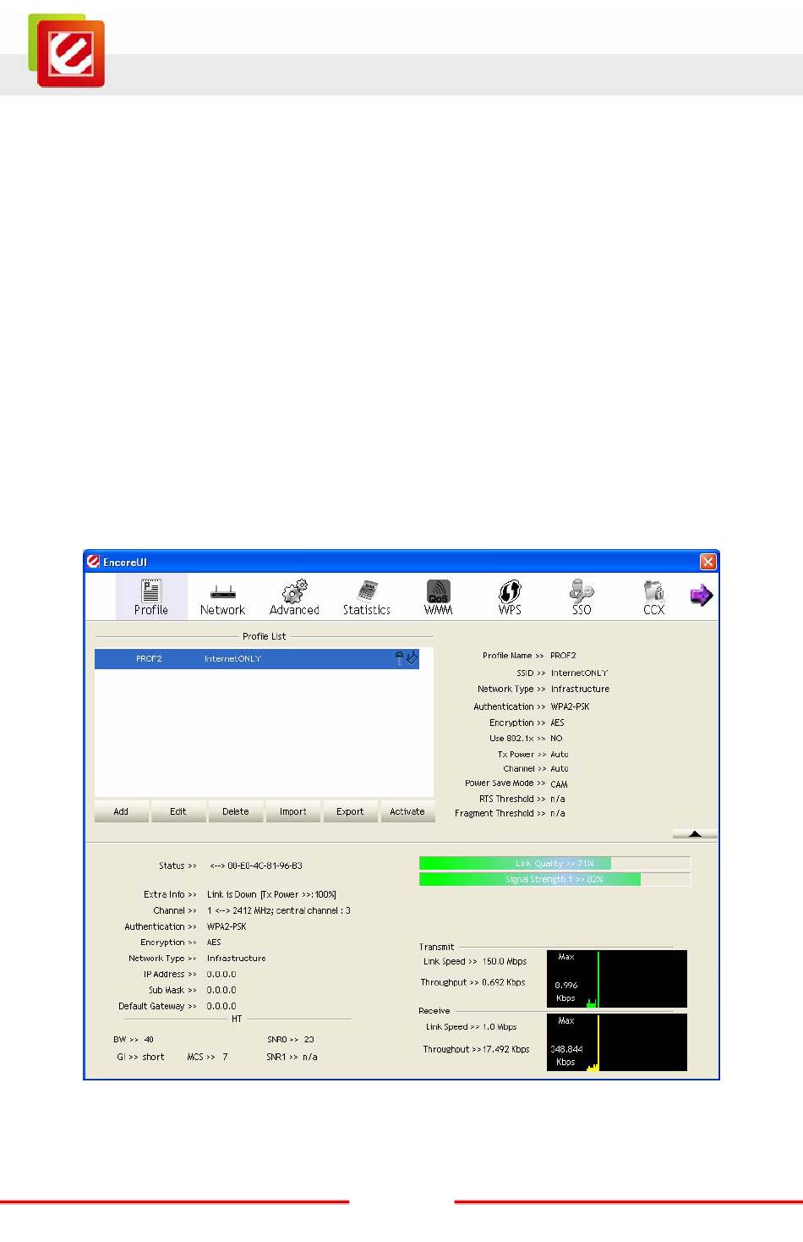Click the Delete profile button
This screenshot has width=803, height=1242.
[x=236, y=811]
